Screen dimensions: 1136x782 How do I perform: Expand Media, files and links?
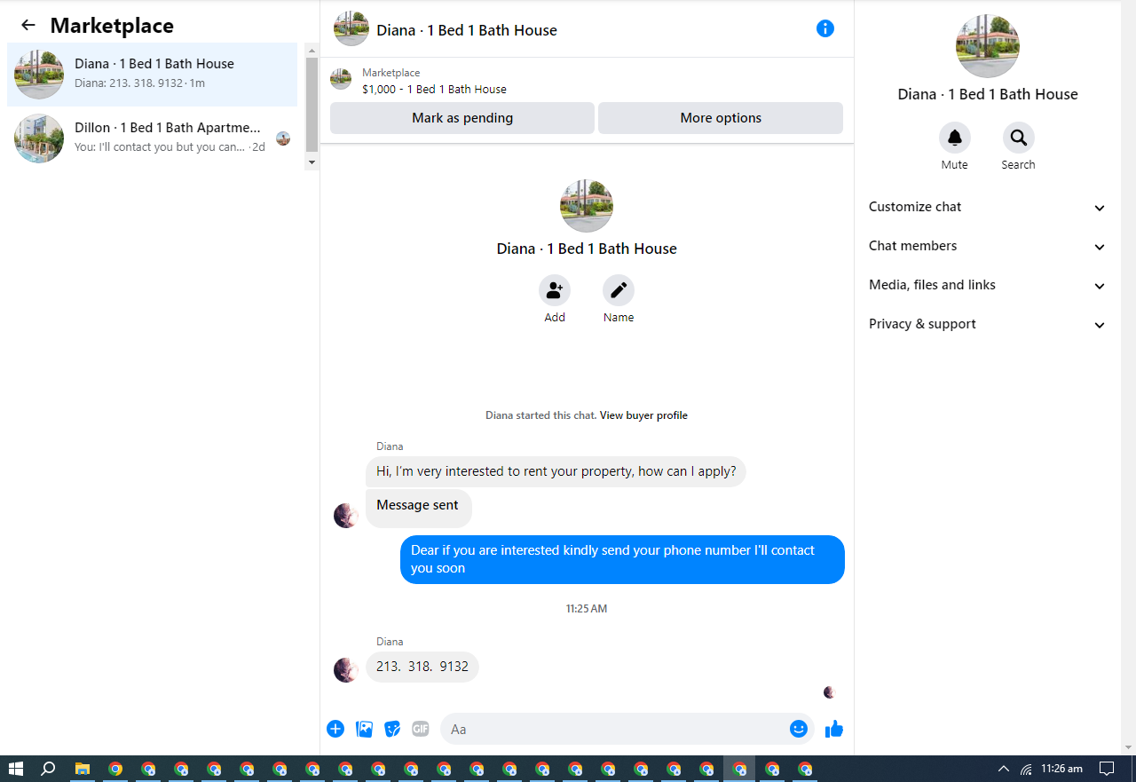[x=988, y=285]
